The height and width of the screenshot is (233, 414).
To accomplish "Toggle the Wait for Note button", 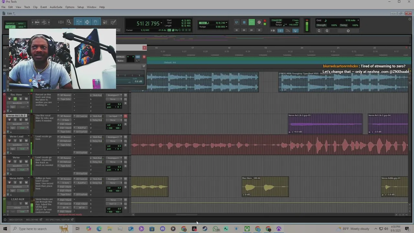I will tap(273, 30).
